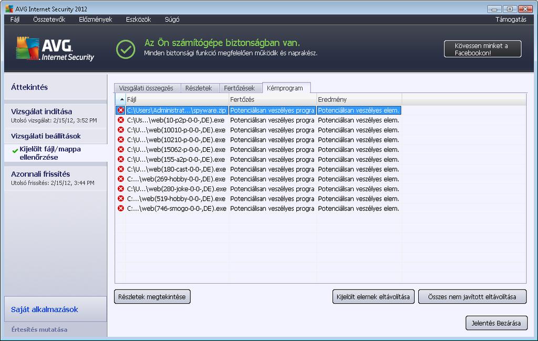The image size is (538, 341).
Task: Click the threat icon for web(746-smogo-0-0-,DE).exe
Action: 121,208
